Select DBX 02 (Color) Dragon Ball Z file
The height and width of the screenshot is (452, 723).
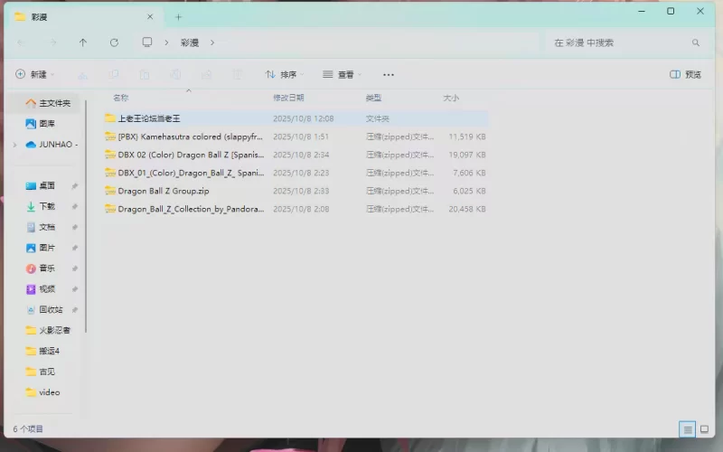click(296, 155)
